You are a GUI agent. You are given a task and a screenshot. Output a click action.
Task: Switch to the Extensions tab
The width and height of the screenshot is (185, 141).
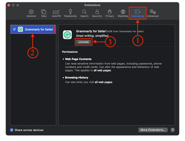(138, 13)
